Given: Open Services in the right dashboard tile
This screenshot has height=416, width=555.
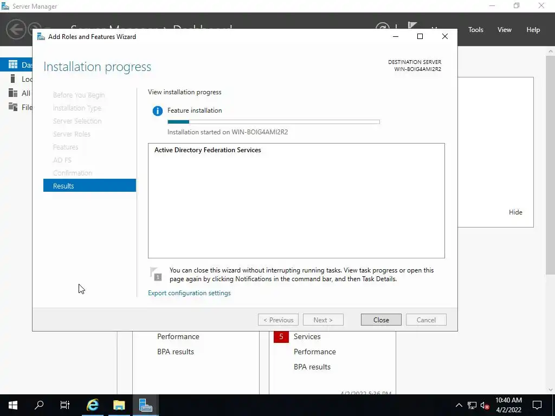Looking at the screenshot, I should point(307,336).
